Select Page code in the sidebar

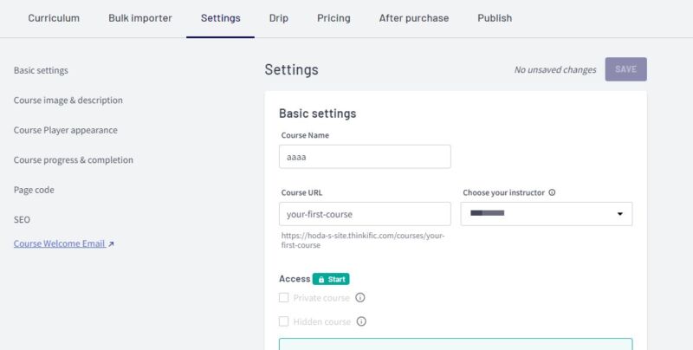(34, 190)
